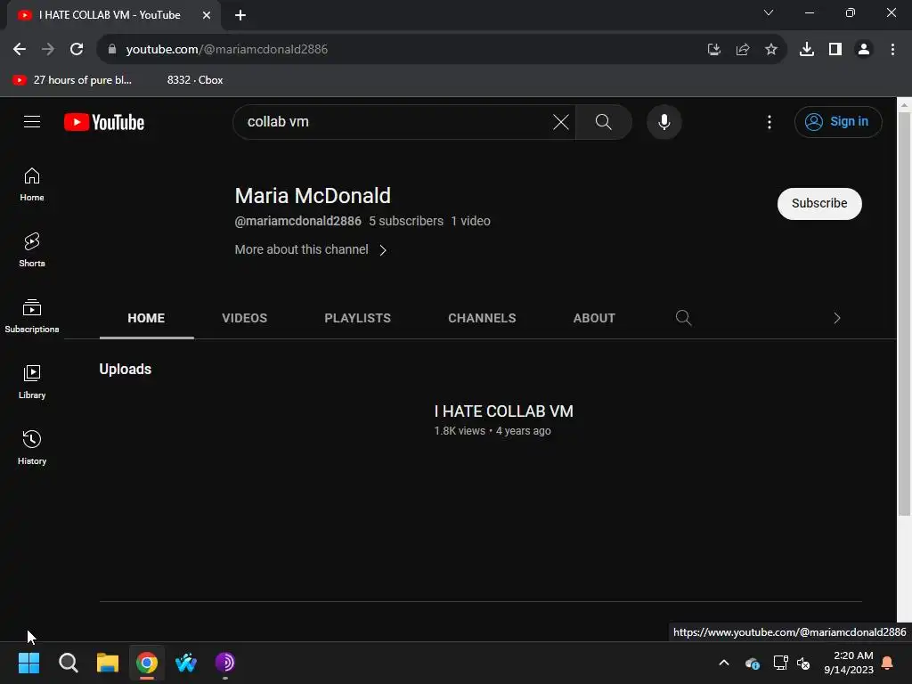The height and width of the screenshot is (684, 912).
Task: Click the YouTube logo
Action: click(x=104, y=122)
